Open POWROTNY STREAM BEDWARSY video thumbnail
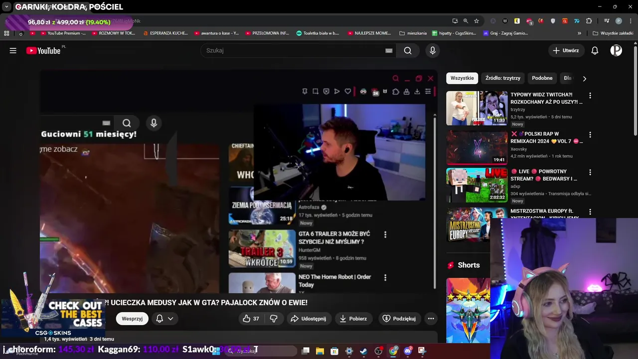Viewport: 638px width, 359px height. pyautogui.click(x=477, y=184)
